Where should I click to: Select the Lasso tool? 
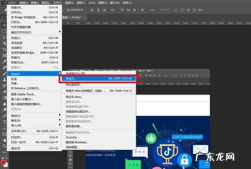point(5,37)
